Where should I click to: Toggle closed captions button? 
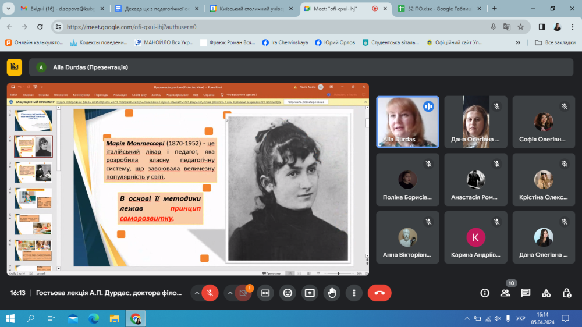(x=265, y=293)
